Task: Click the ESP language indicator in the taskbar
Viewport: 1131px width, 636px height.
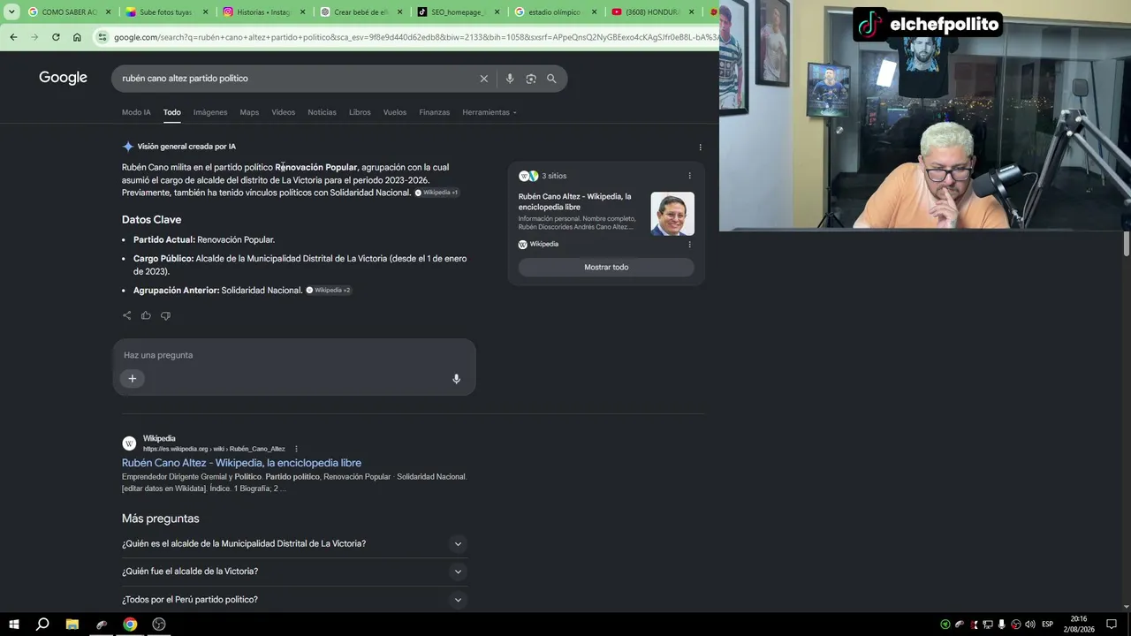Action: pos(1048,625)
